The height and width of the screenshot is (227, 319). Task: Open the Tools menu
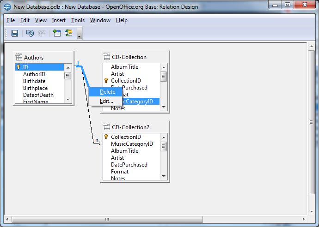pos(78,20)
